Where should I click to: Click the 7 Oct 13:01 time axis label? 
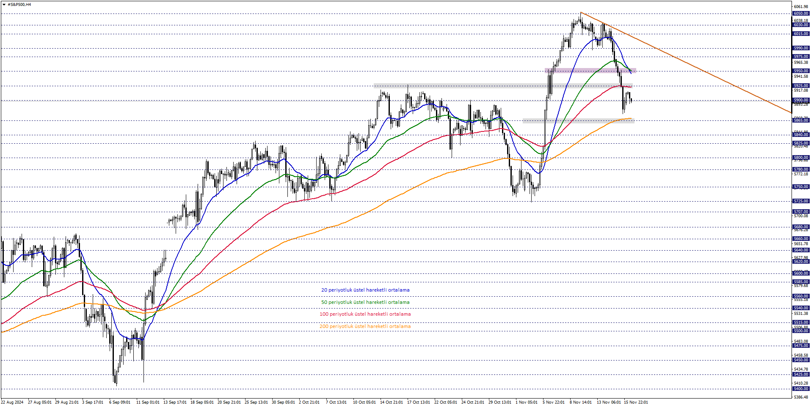pyautogui.click(x=337, y=402)
